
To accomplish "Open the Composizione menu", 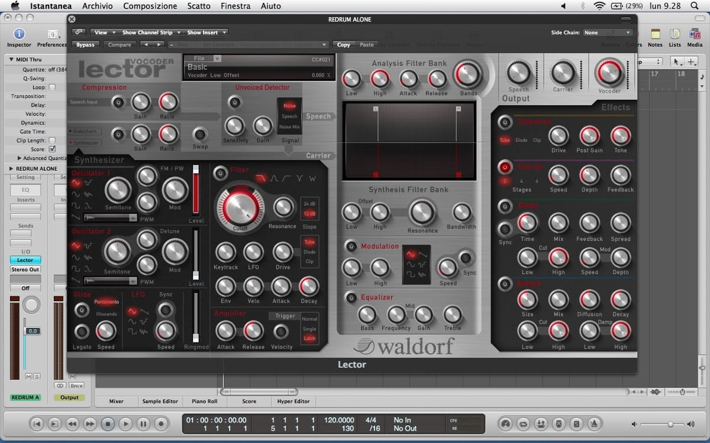I will pyautogui.click(x=150, y=6).
